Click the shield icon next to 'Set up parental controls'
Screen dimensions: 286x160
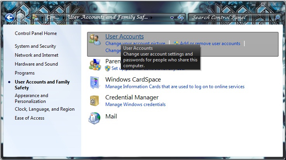108,68
